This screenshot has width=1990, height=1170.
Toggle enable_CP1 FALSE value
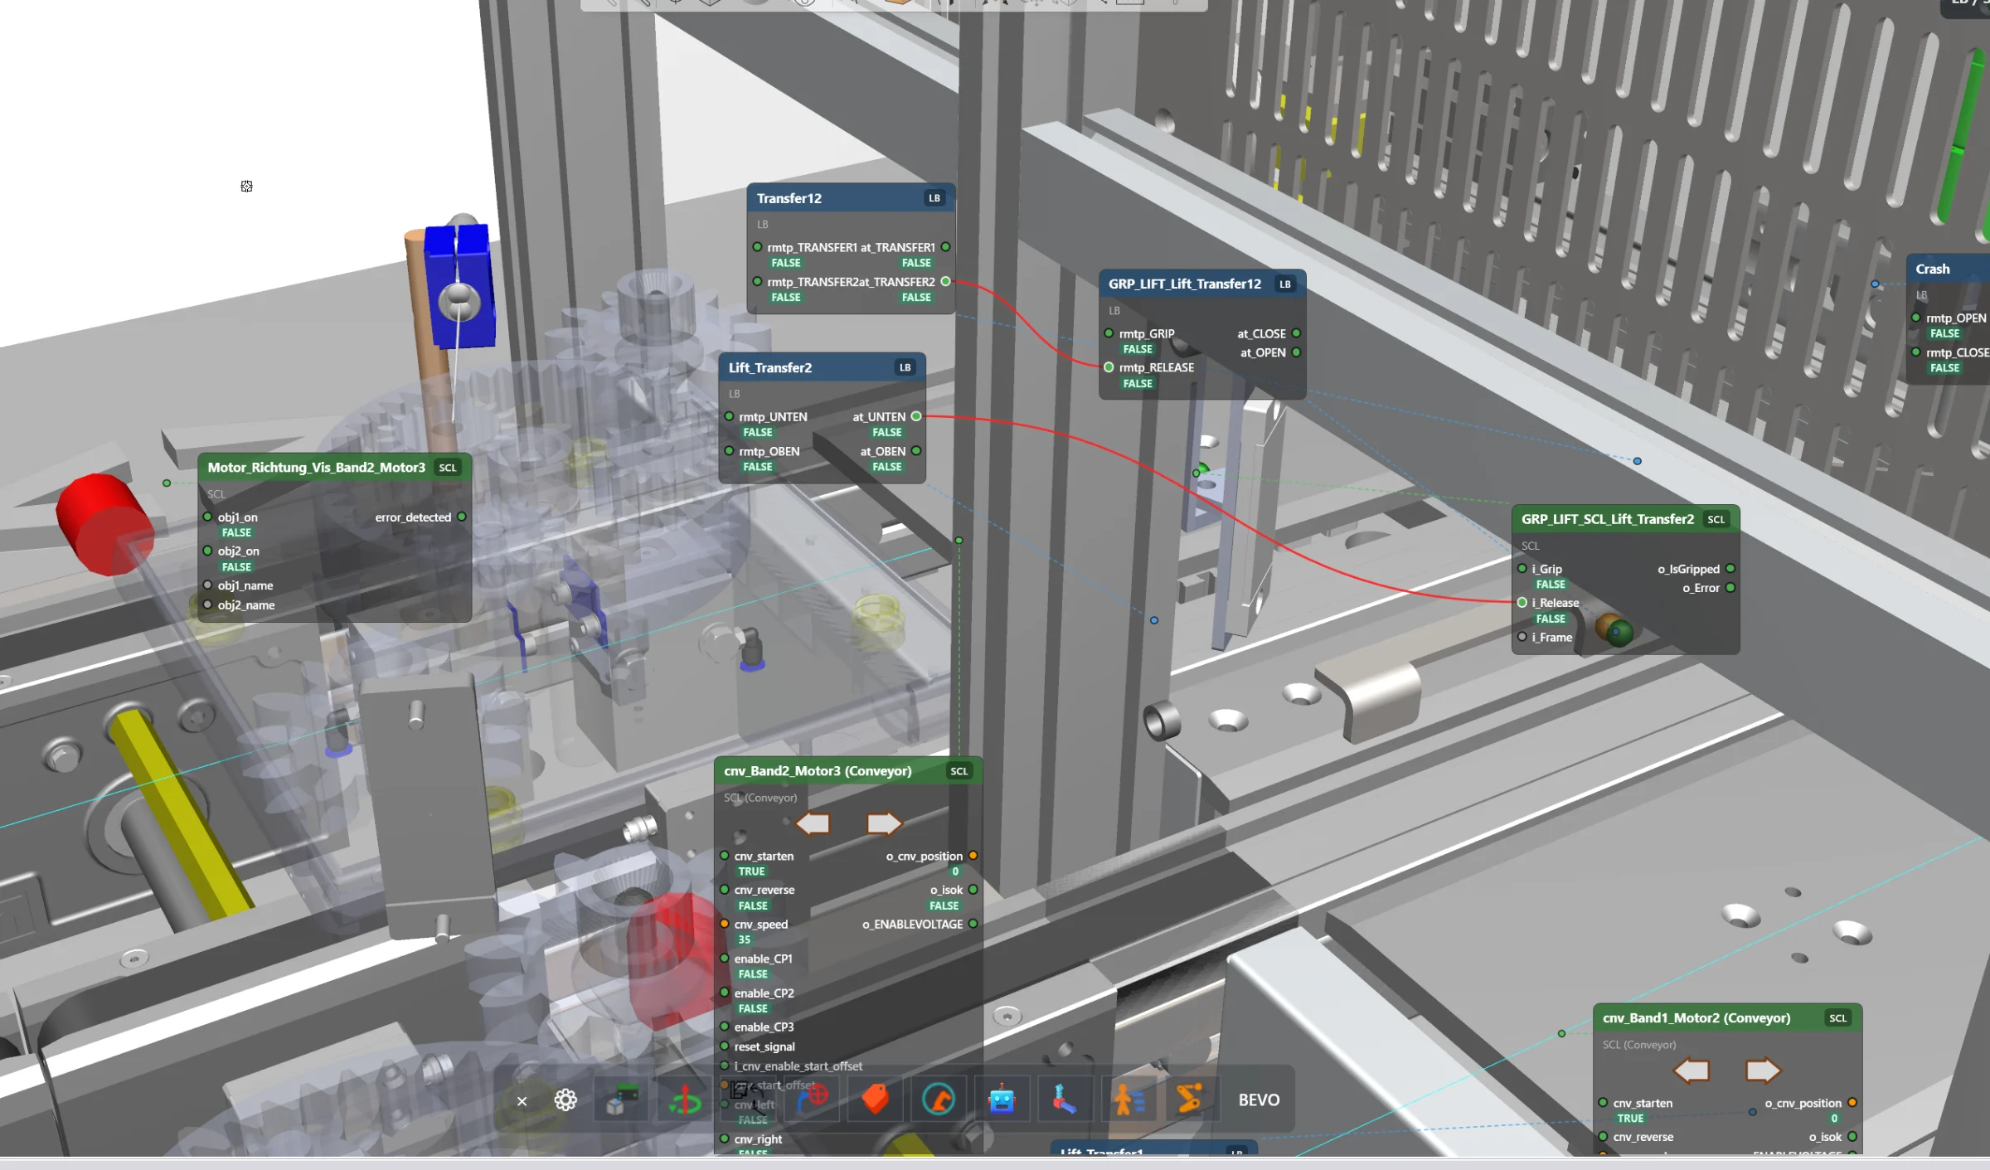point(753,974)
